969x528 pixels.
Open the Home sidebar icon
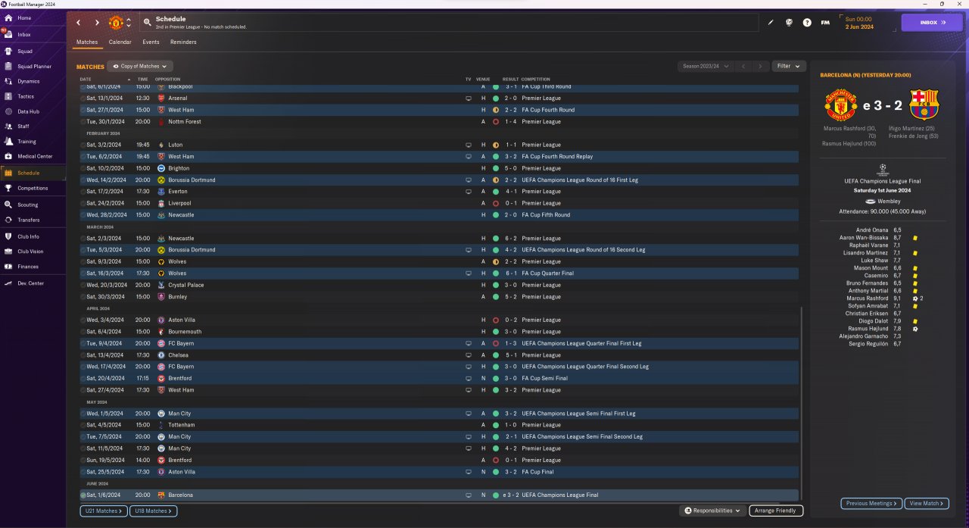click(8, 17)
